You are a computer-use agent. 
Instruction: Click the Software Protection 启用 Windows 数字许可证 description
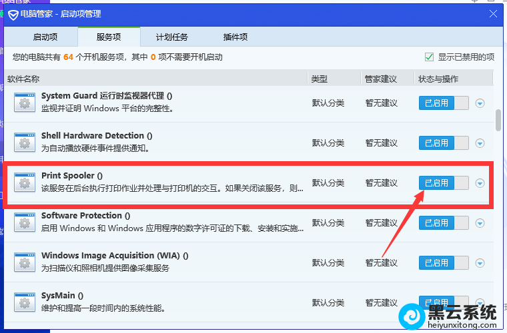pos(172,228)
